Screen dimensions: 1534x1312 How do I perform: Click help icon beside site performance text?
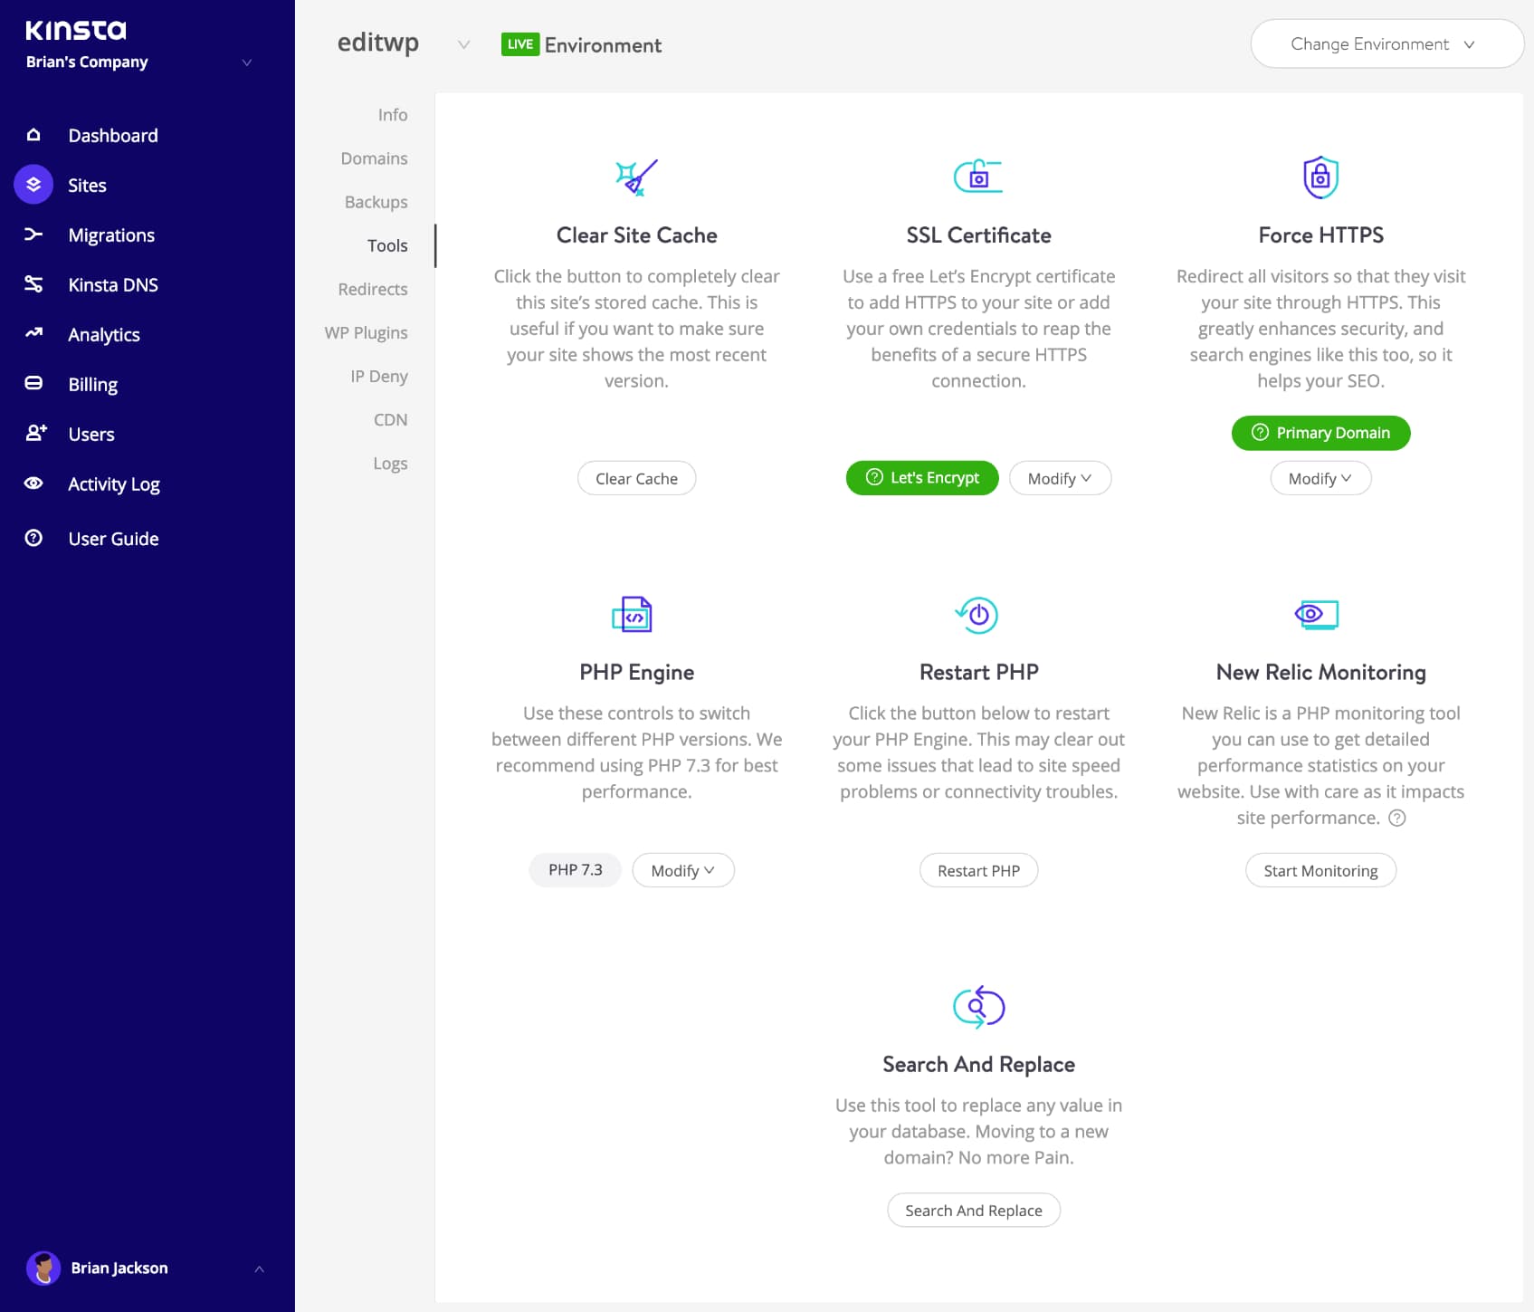[x=1397, y=819]
